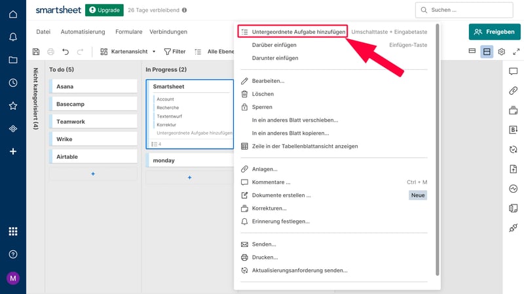The height and width of the screenshot is (294, 524).
Task: Toggle the compact card view button
Action: point(472,52)
